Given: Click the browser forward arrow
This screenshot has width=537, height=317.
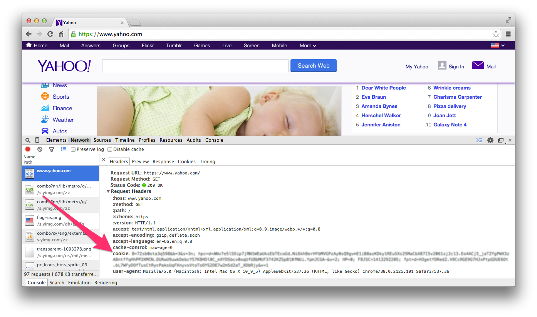Looking at the screenshot, I should click(x=39, y=34).
